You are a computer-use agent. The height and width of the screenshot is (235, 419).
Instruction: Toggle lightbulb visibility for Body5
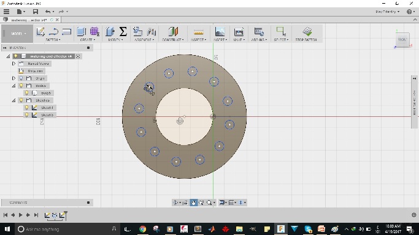click(27, 93)
